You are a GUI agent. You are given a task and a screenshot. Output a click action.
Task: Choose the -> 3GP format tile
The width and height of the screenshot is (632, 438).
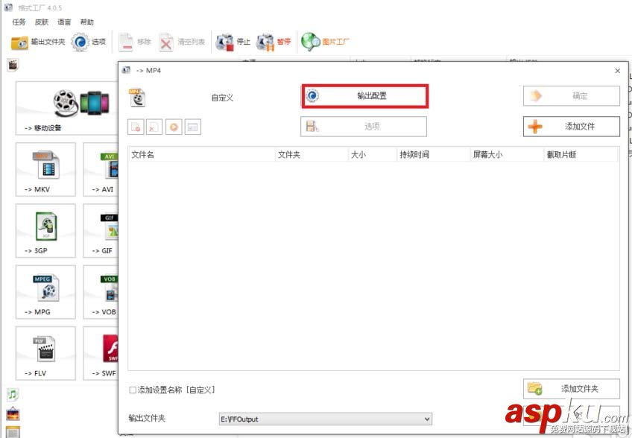tap(45, 230)
